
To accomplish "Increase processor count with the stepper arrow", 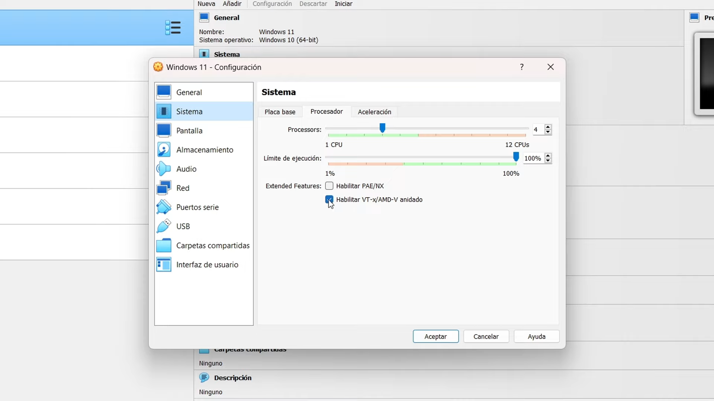I will [x=549, y=127].
